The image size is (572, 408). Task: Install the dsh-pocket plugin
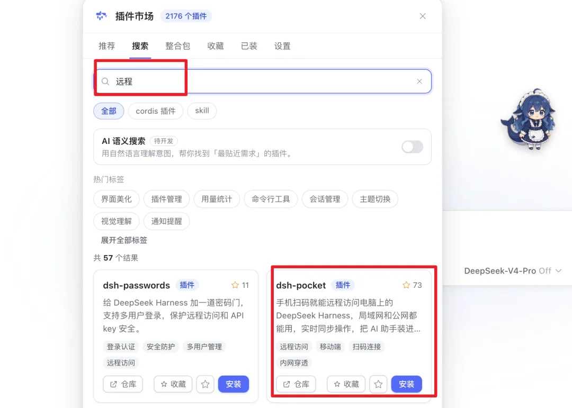[x=406, y=384]
